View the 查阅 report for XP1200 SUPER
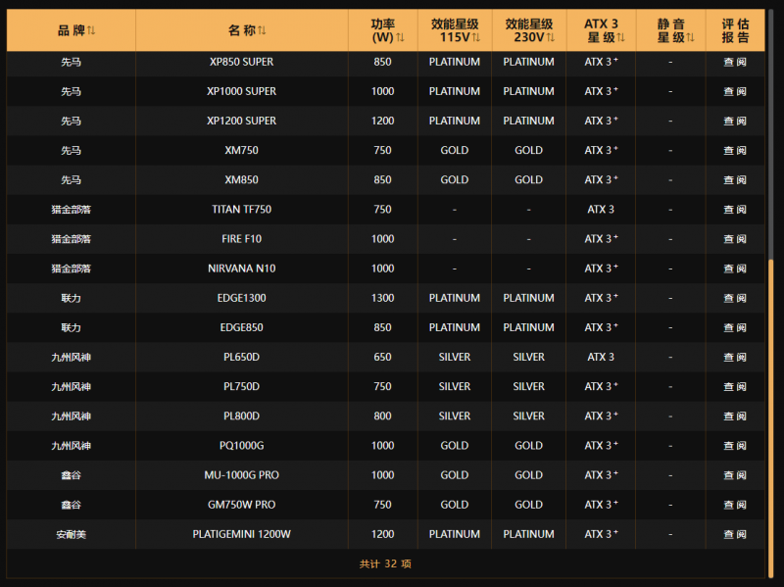The width and height of the screenshot is (784, 587). coord(735,121)
